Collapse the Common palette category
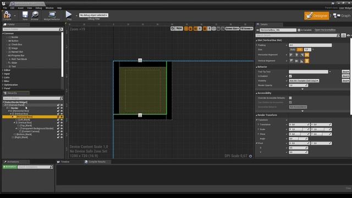 [3, 34]
